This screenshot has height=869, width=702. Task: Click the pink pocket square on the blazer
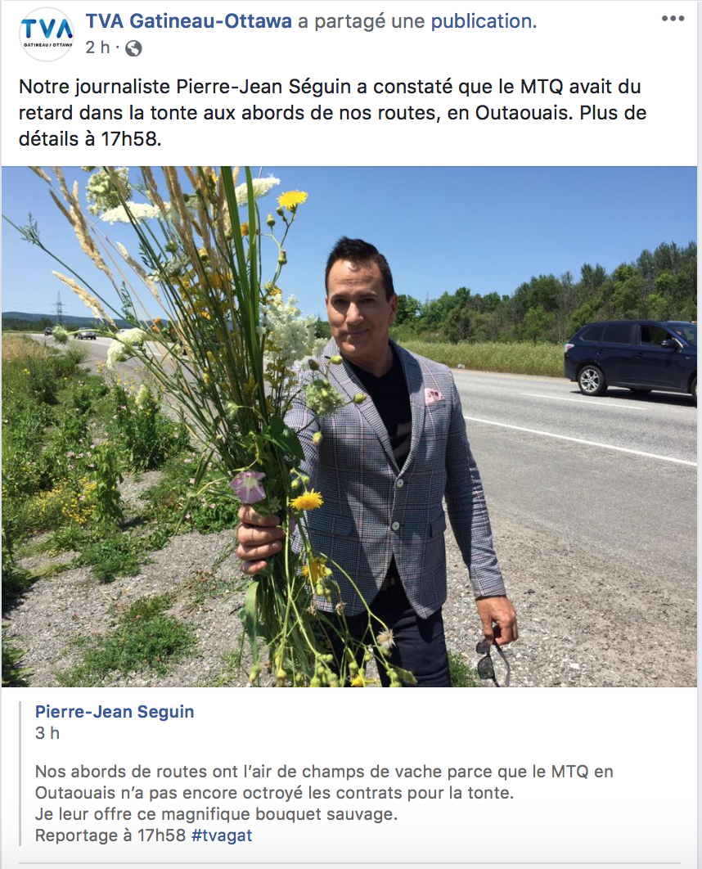tap(432, 396)
